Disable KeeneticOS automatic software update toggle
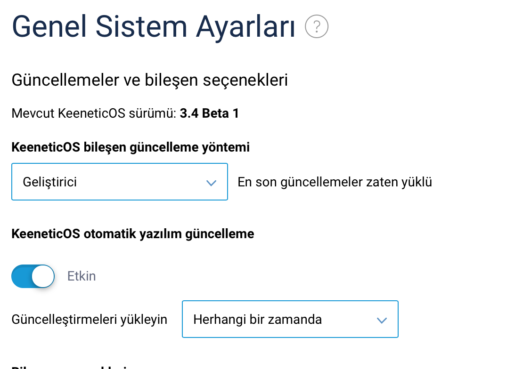 [x=33, y=276]
